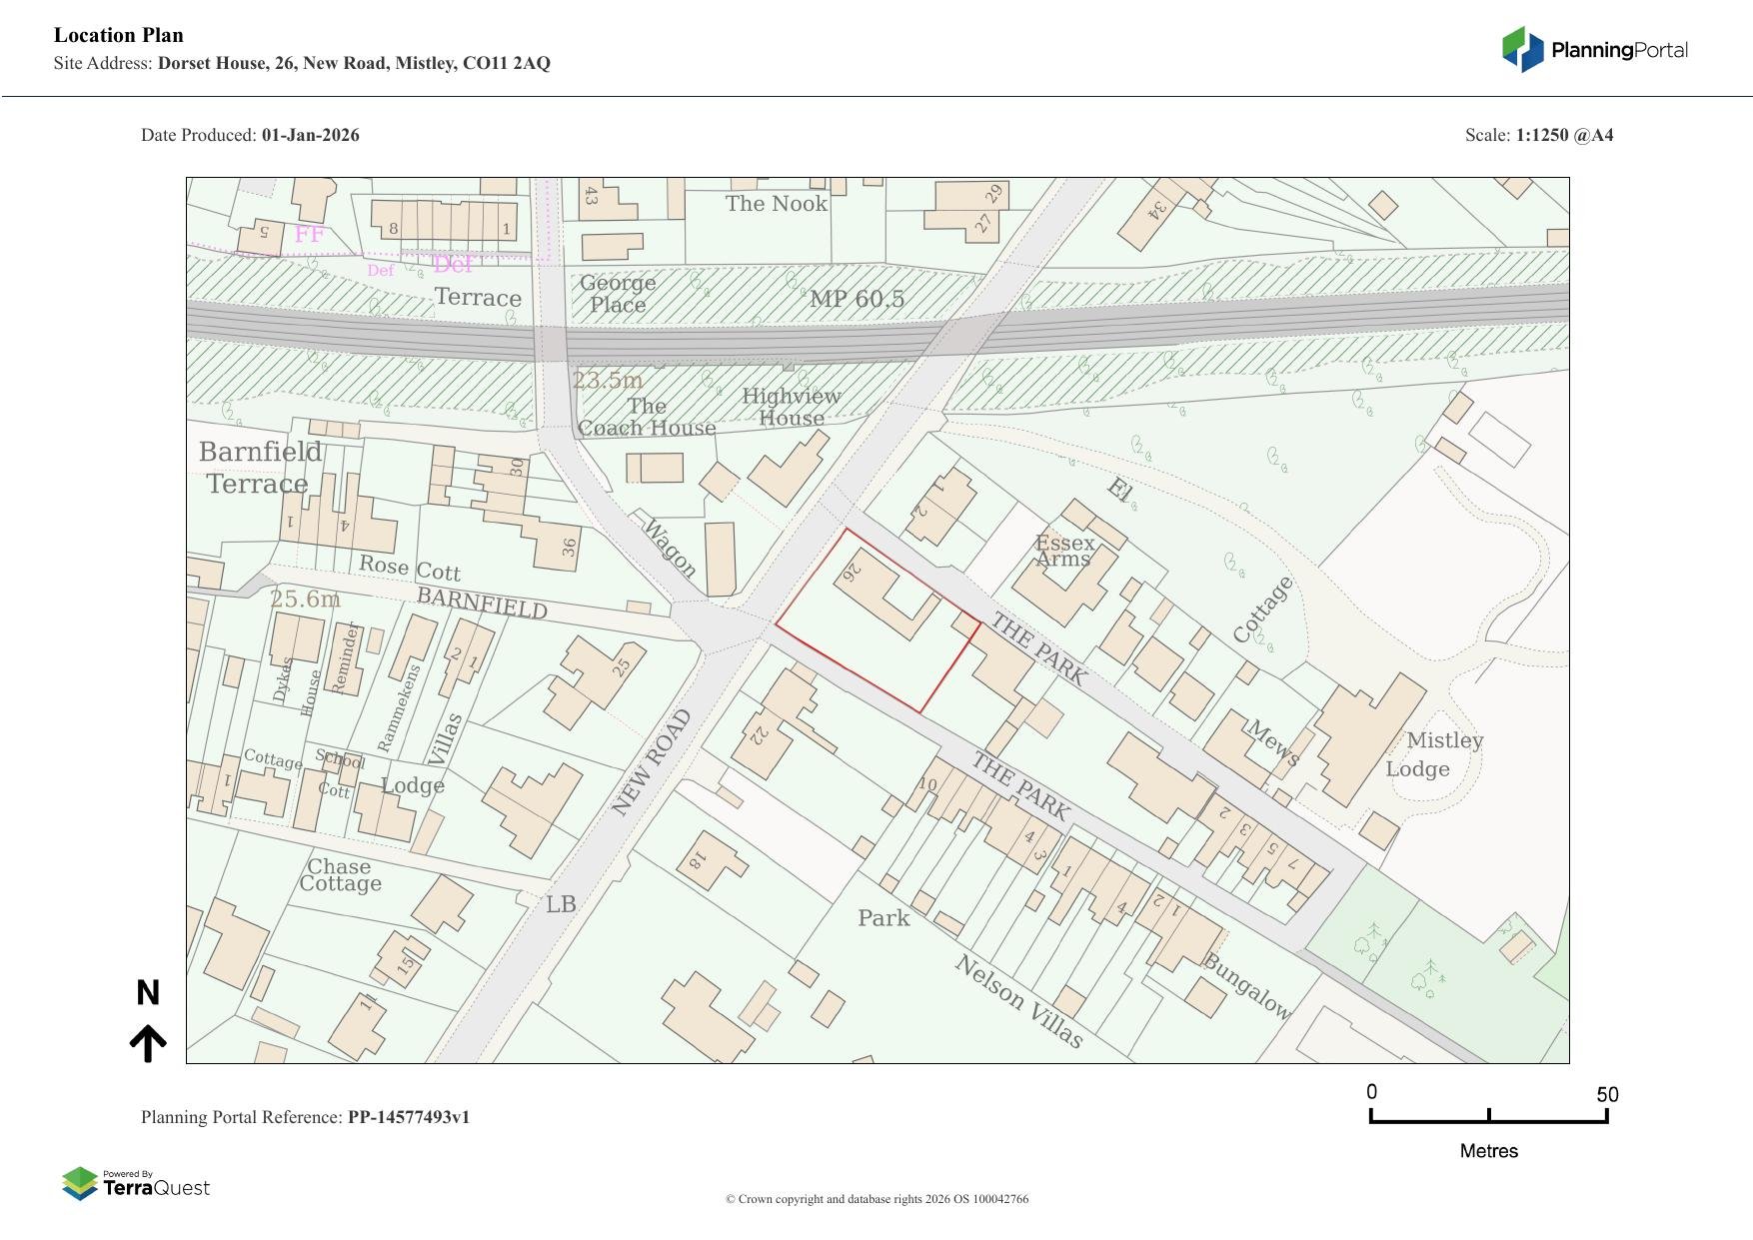Click the Location Plan heading

pyautogui.click(x=119, y=35)
